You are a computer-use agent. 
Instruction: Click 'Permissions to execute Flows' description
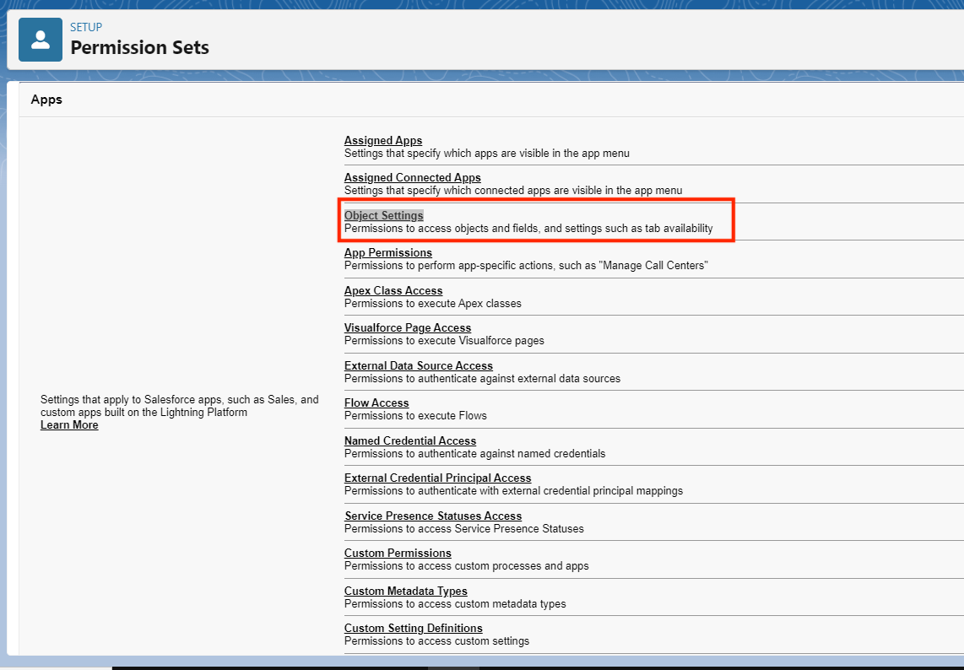(415, 415)
